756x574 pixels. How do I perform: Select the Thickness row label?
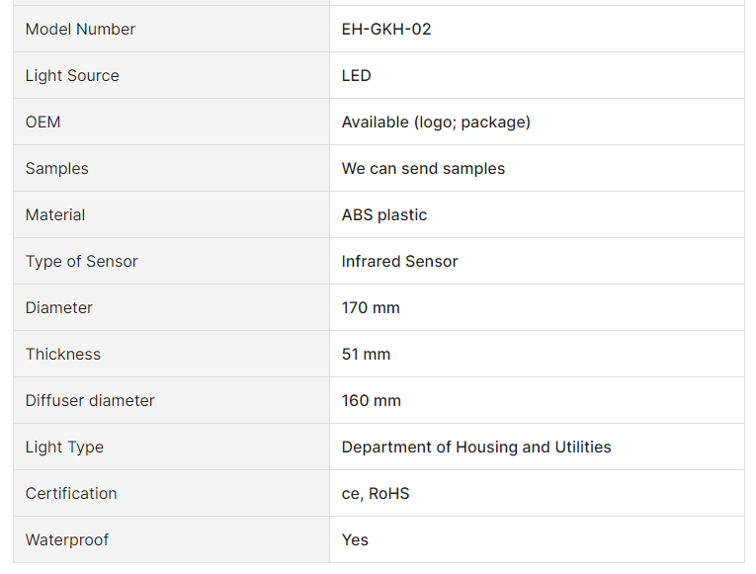point(63,354)
